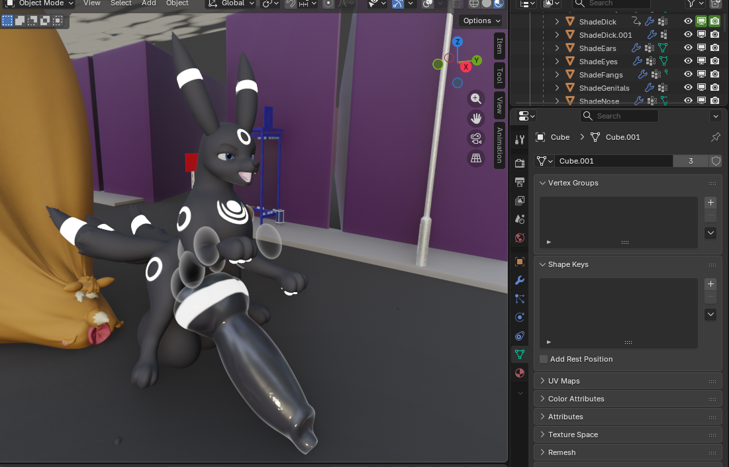Viewport: 729px width, 467px height.
Task: Add a vertex group with plus button
Action: tap(710, 203)
